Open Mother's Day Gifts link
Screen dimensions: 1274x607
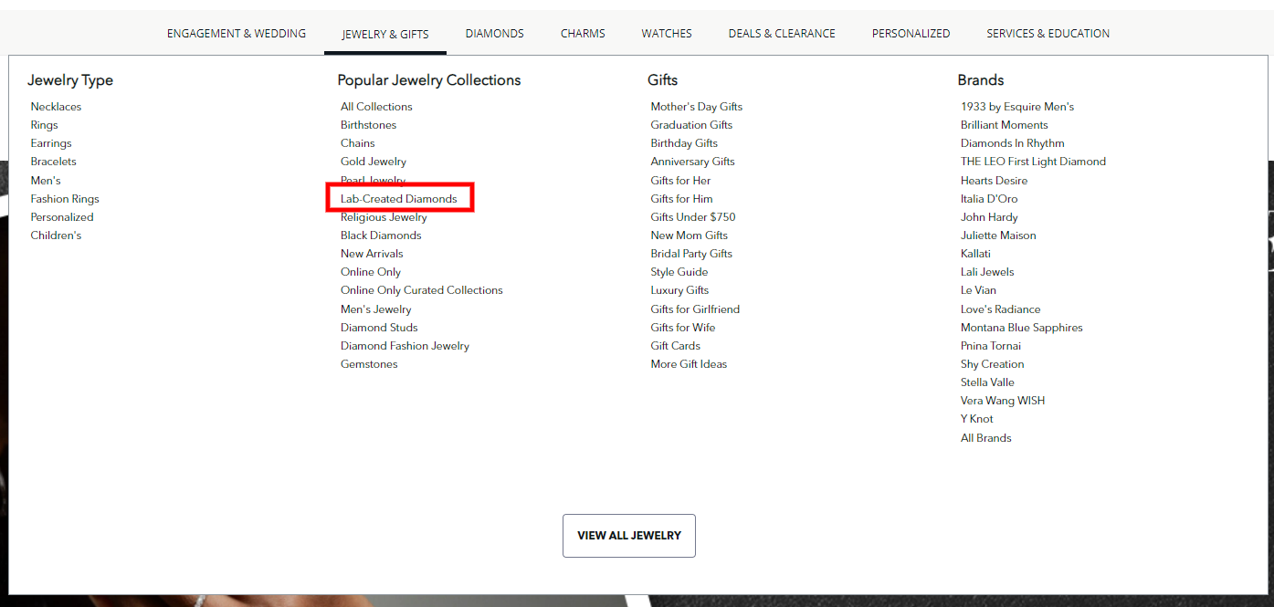[x=696, y=107]
